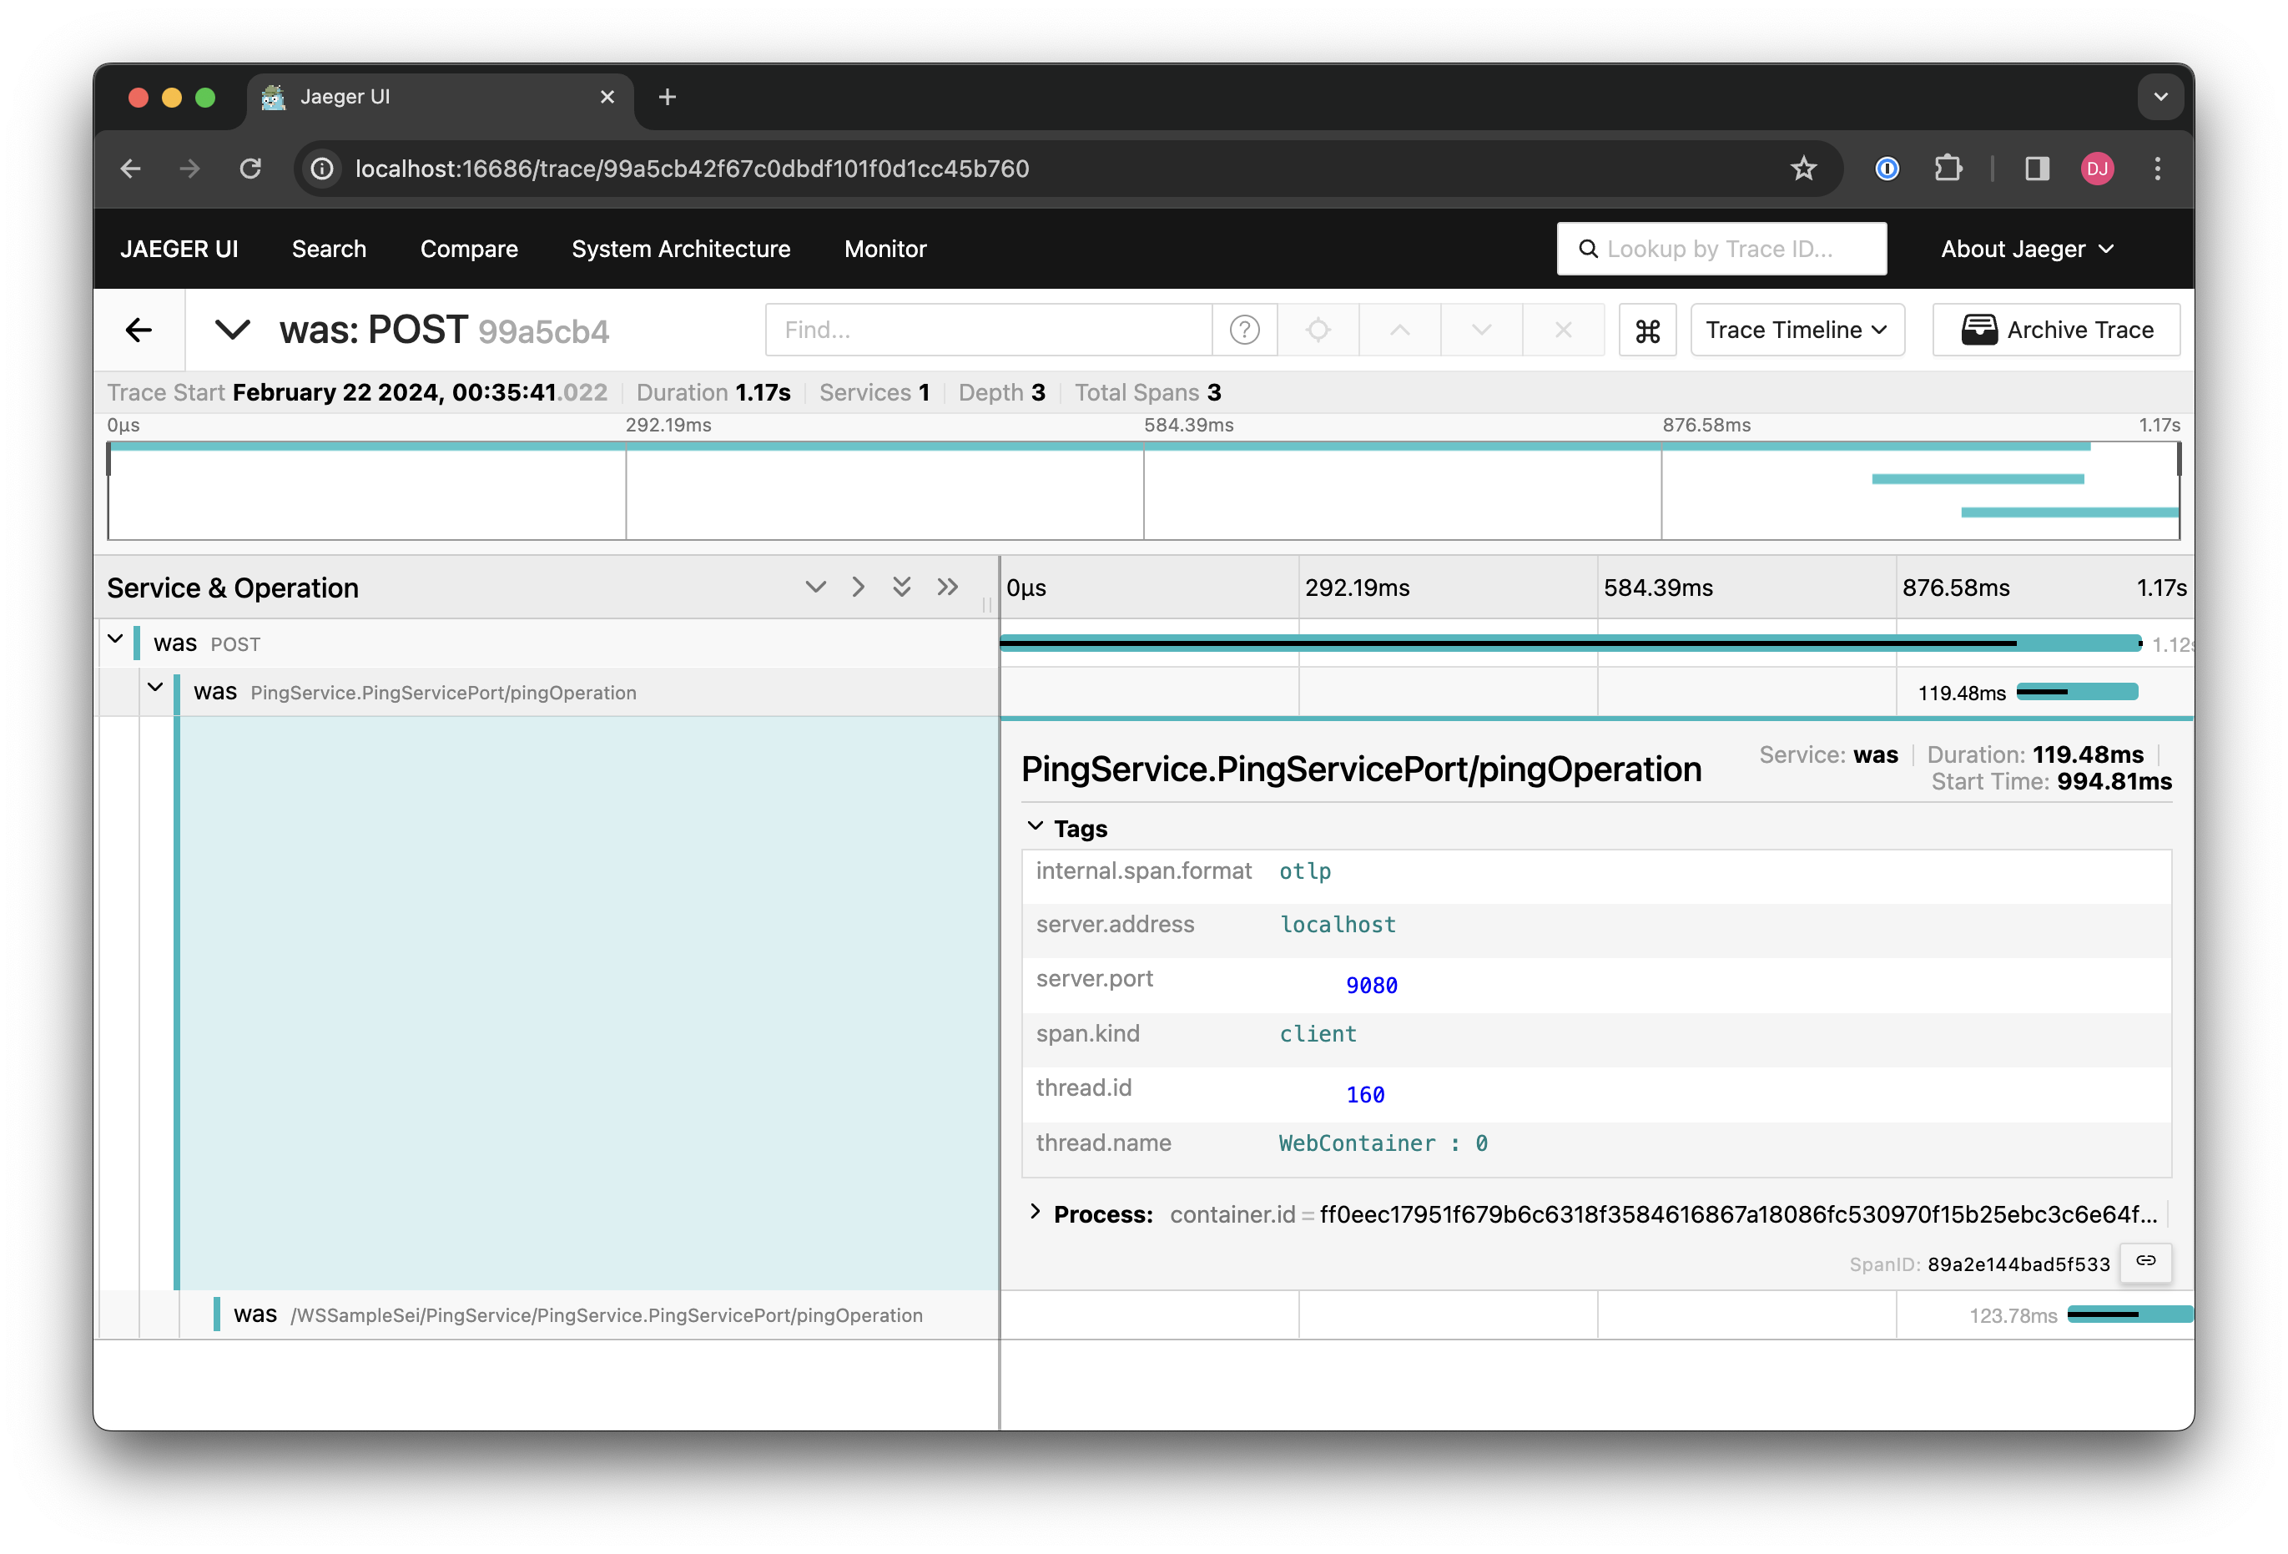The width and height of the screenshot is (2288, 1554).
Task: Collapse trace header chevron beside title
Action: (232, 330)
